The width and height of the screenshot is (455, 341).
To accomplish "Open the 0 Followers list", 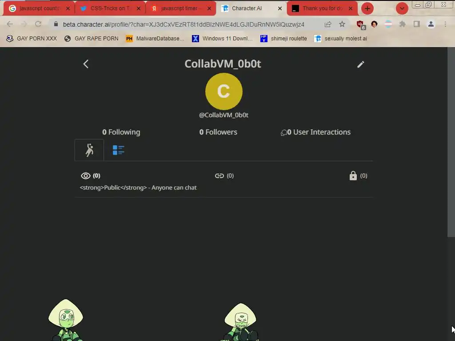I will click(x=218, y=132).
